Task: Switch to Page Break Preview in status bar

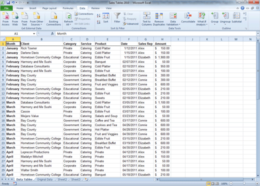Action: pyautogui.click(x=217, y=183)
